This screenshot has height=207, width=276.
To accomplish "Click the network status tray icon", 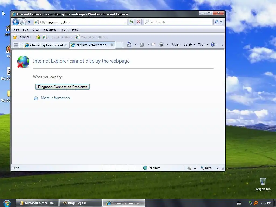I will [x=250, y=203].
